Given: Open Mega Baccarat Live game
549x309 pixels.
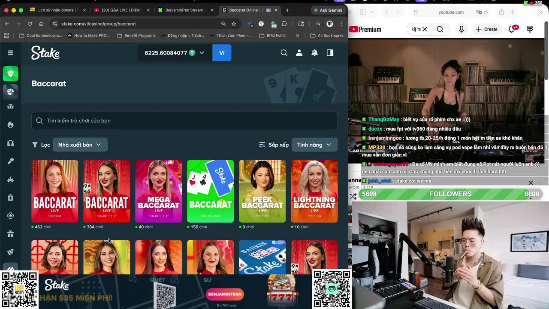Looking at the screenshot, I should [x=159, y=191].
